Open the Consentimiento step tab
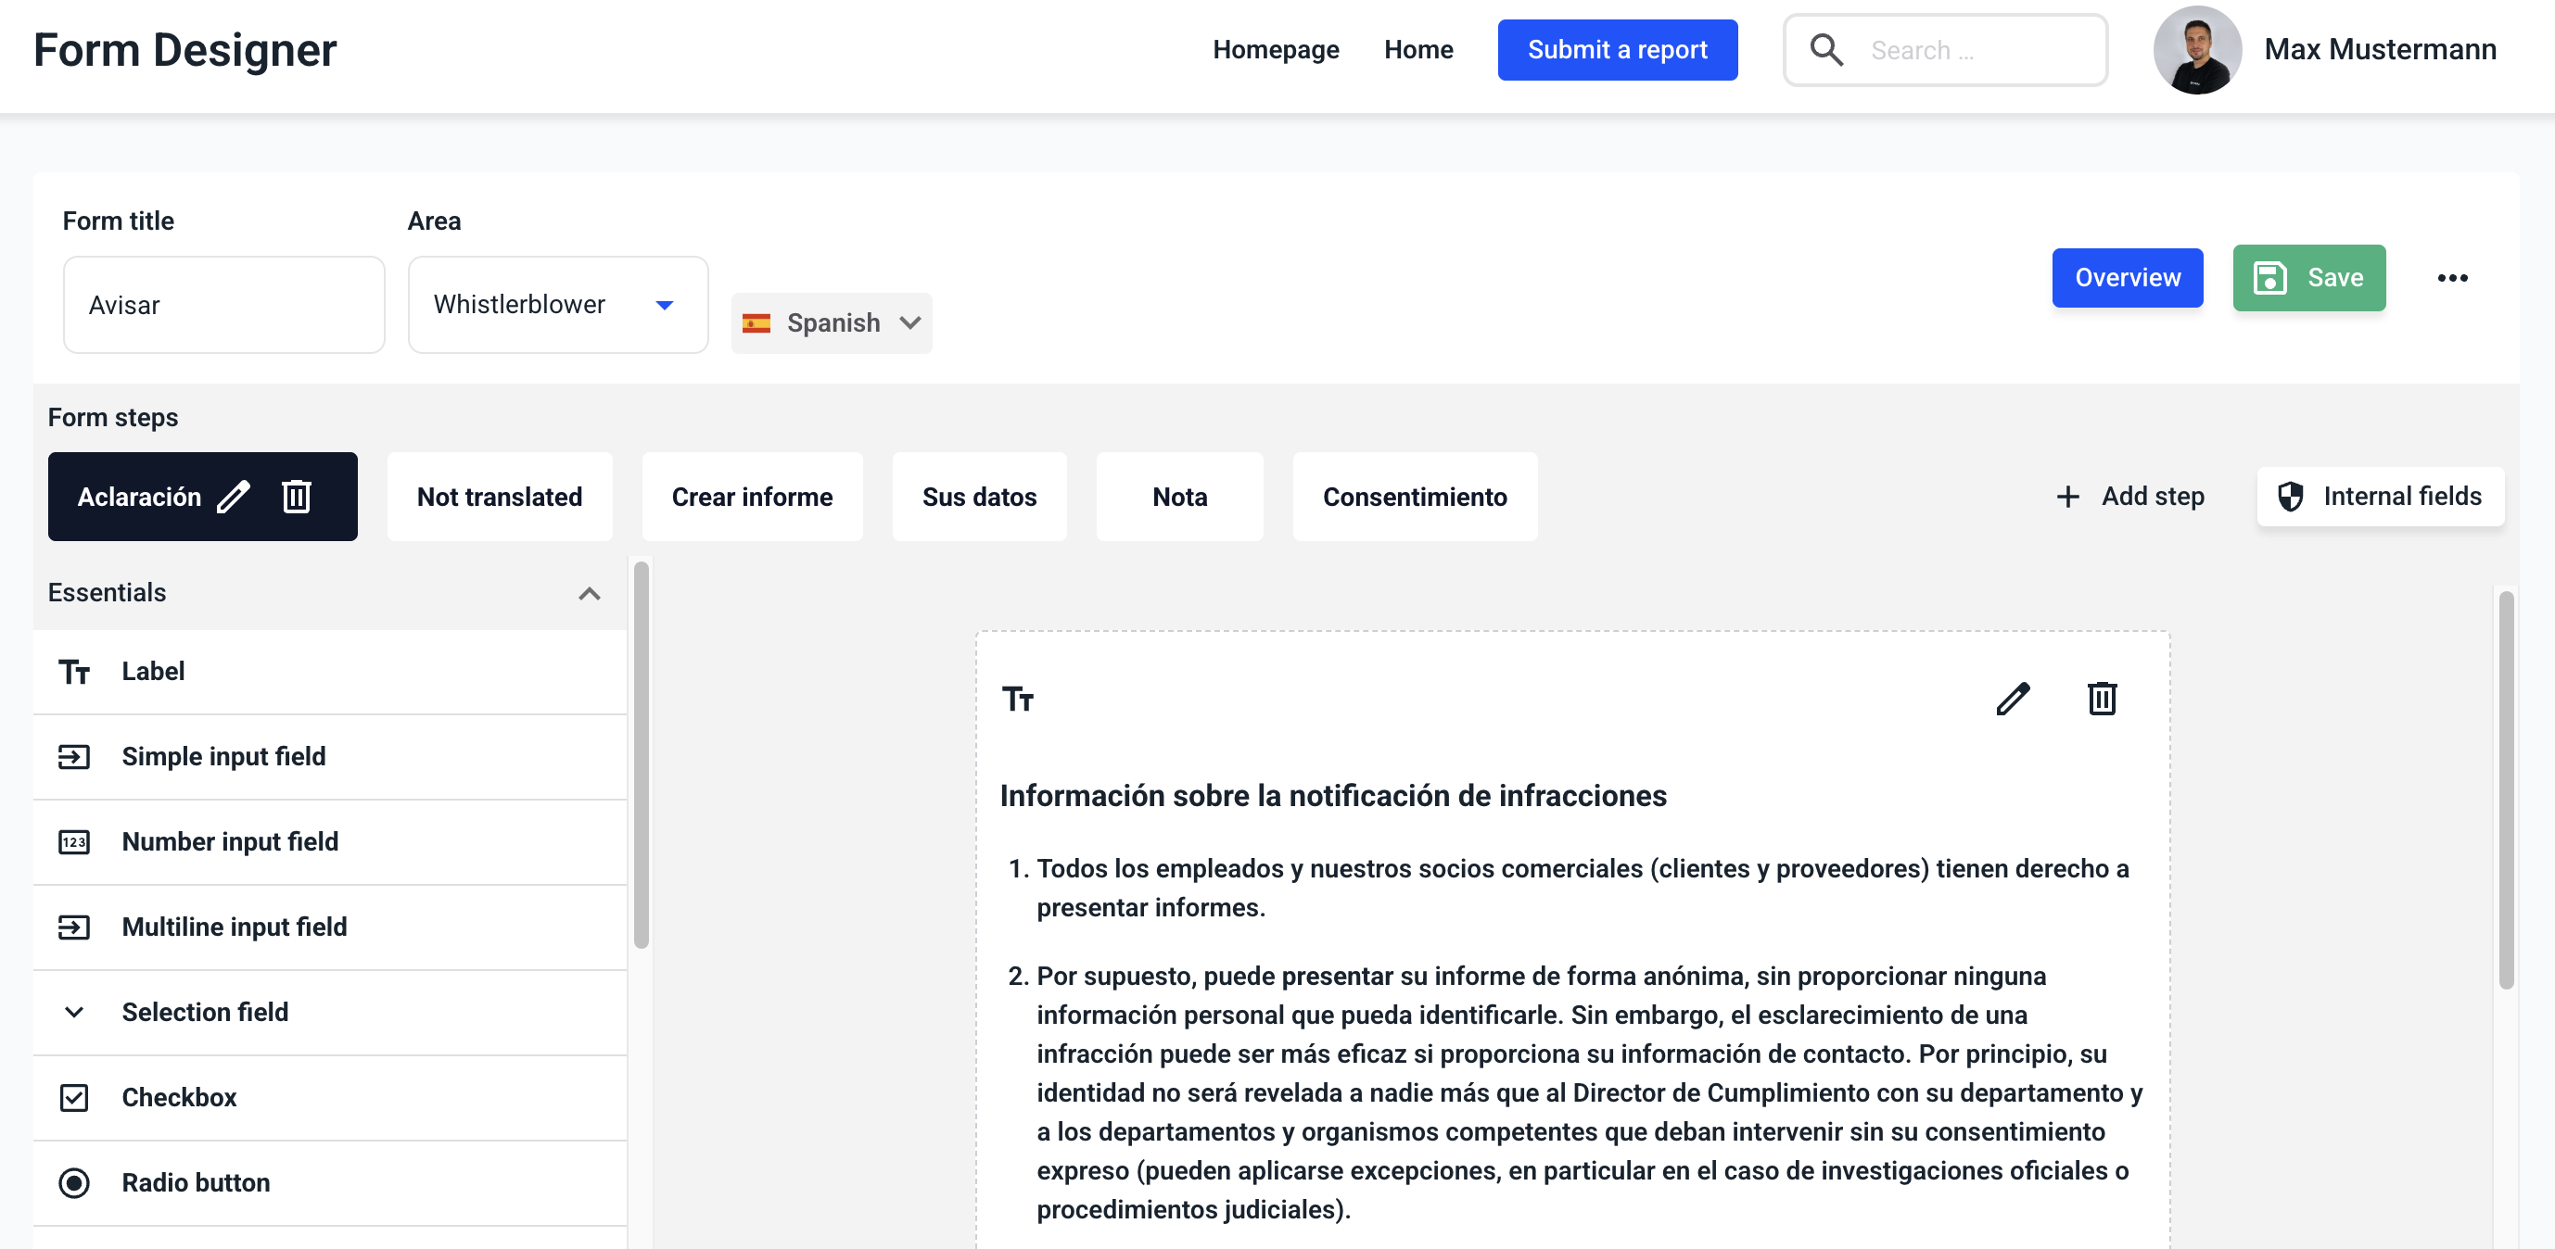The height and width of the screenshot is (1249, 2555). click(1415, 497)
